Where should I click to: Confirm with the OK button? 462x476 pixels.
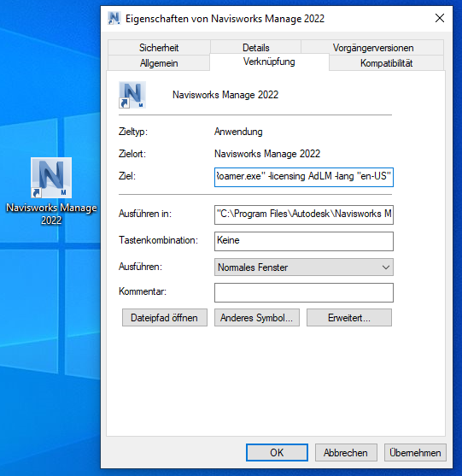(277, 453)
